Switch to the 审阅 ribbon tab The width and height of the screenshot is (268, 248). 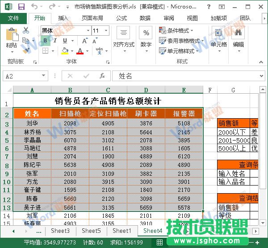click(x=169, y=18)
